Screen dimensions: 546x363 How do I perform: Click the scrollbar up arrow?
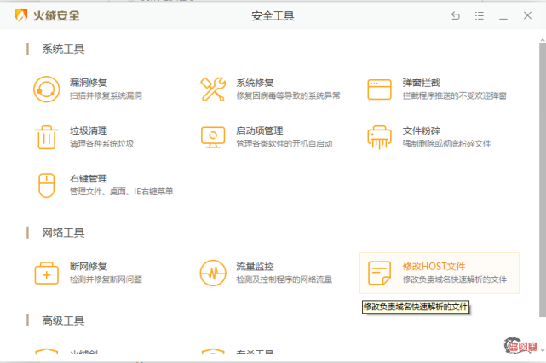[543, 40]
